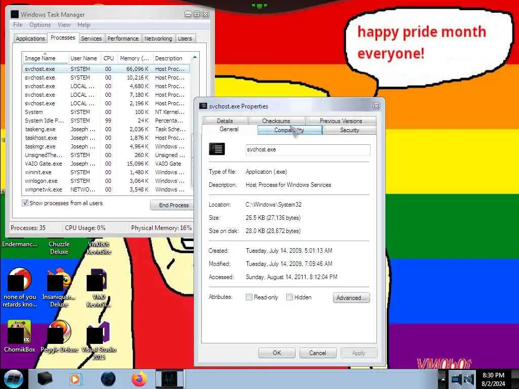Open the Windows Start orb
This screenshot has height=389, width=519.
13,379
